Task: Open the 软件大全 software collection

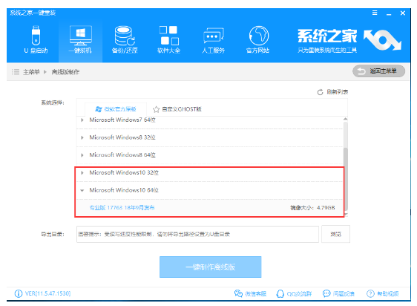Action: [x=169, y=39]
